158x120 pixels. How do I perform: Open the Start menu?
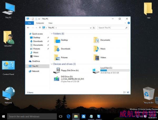(3, 117)
